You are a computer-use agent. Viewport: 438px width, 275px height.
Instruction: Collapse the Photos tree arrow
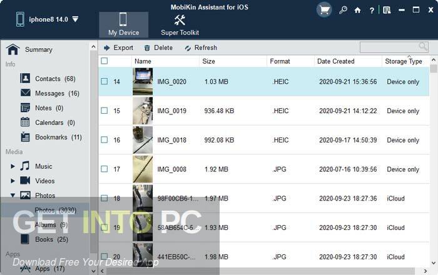coord(13,195)
